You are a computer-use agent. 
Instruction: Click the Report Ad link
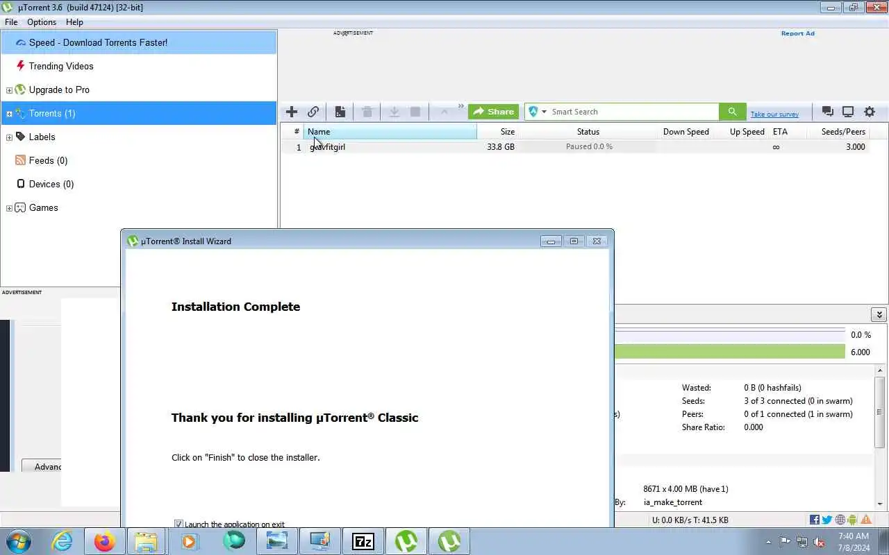pyautogui.click(x=797, y=33)
